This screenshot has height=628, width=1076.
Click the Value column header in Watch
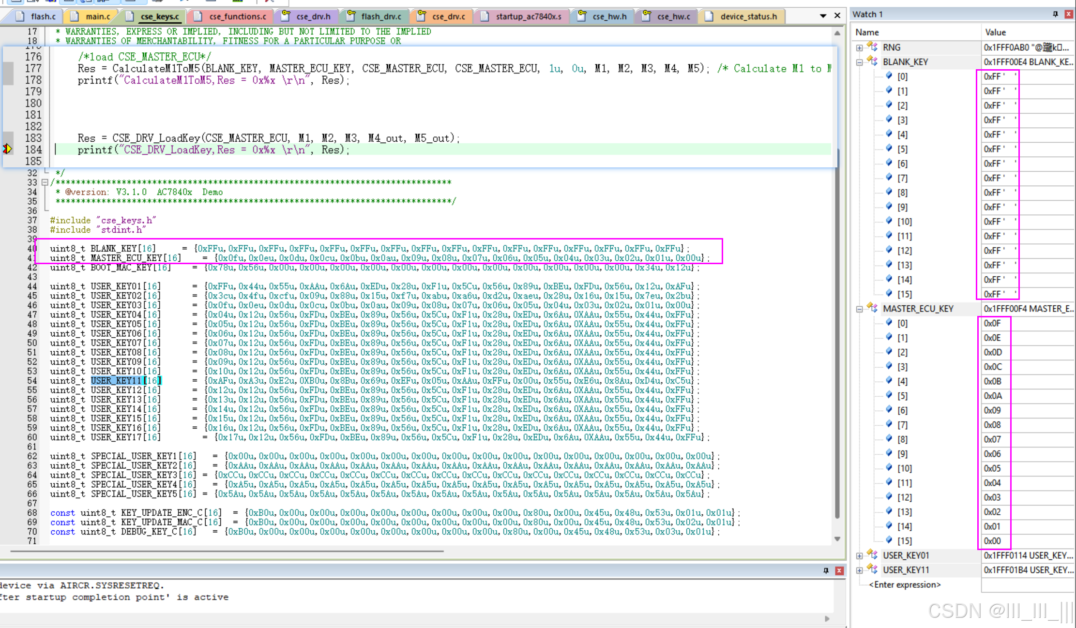pos(995,32)
